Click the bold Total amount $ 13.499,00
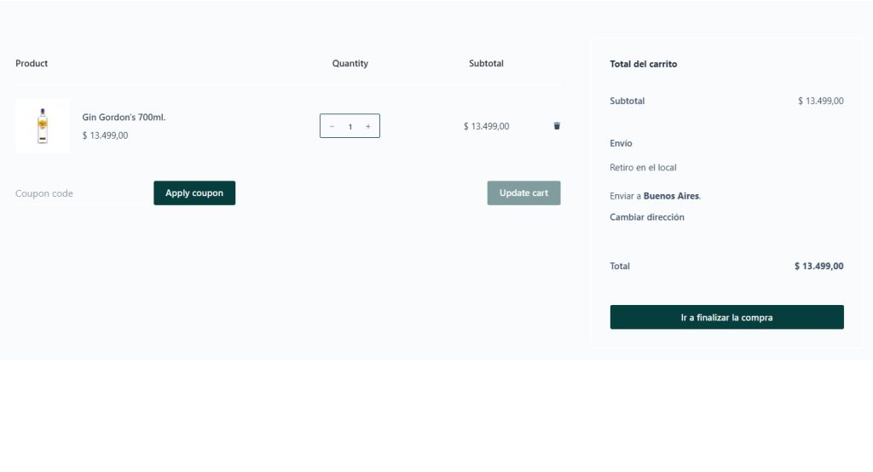Viewport: 873px width, 472px height. coord(819,266)
